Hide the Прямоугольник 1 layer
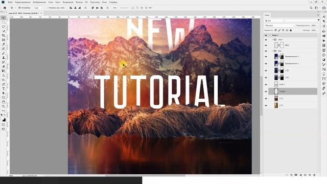The image size is (327, 184). [x=266, y=63]
